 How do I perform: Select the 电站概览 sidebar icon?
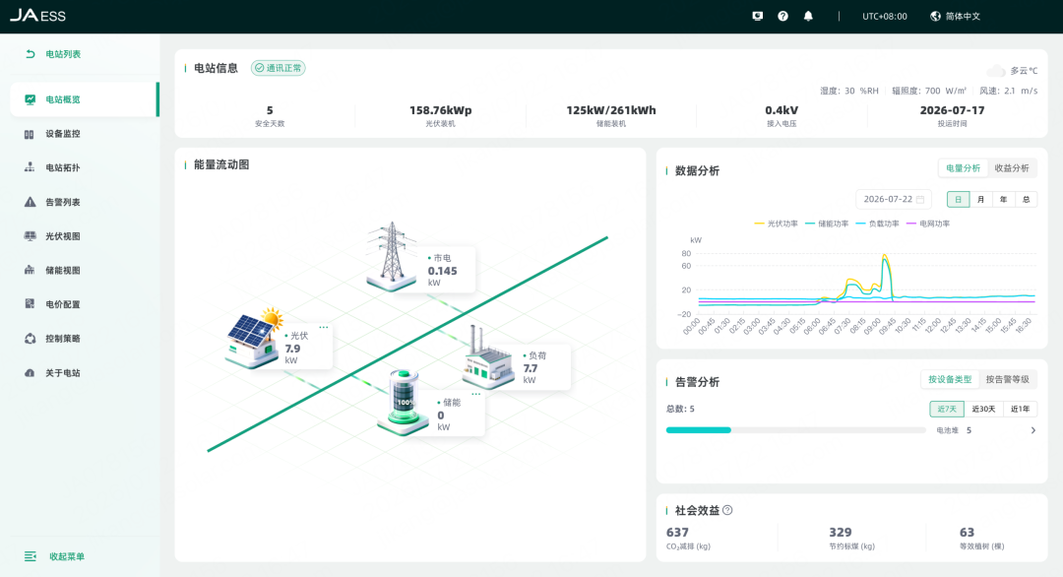pos(30,99)
